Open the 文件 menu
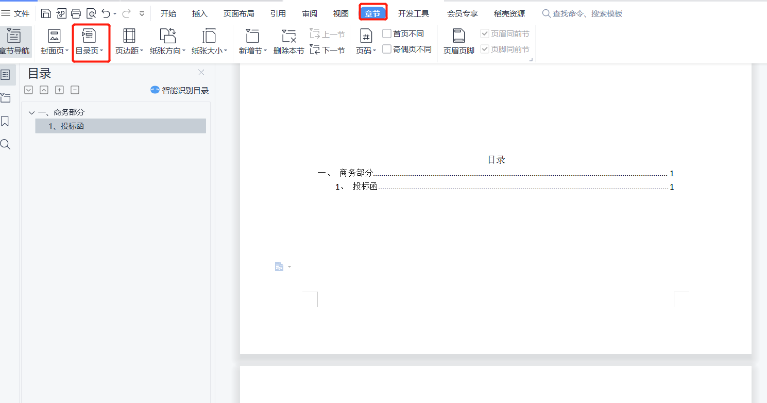Screen dimensions: 767x403 tap(15, 13)
